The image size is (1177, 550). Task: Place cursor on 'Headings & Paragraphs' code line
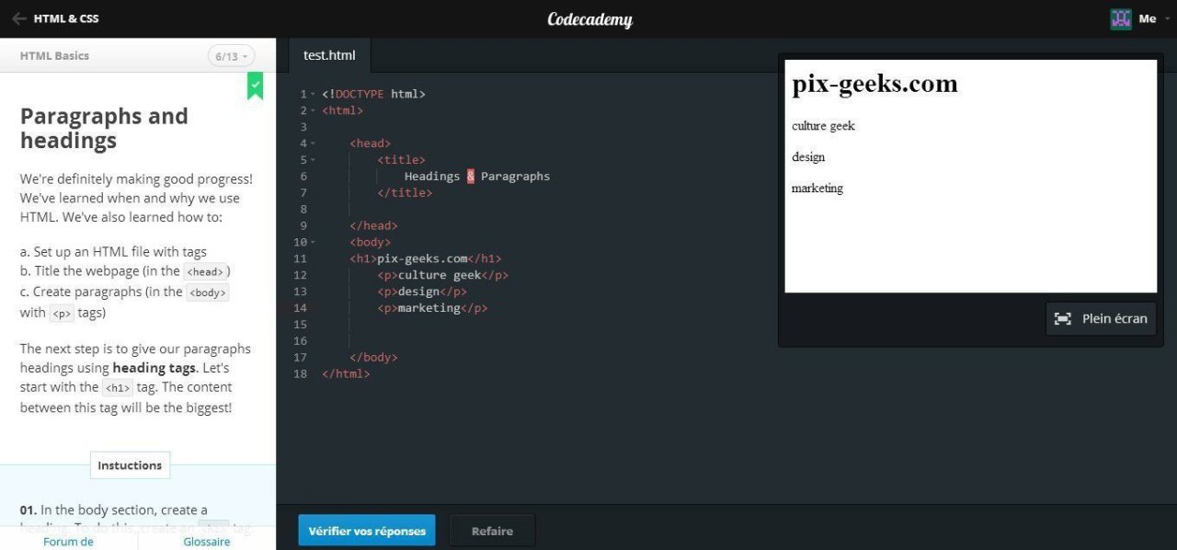click(x=477, y=177)
